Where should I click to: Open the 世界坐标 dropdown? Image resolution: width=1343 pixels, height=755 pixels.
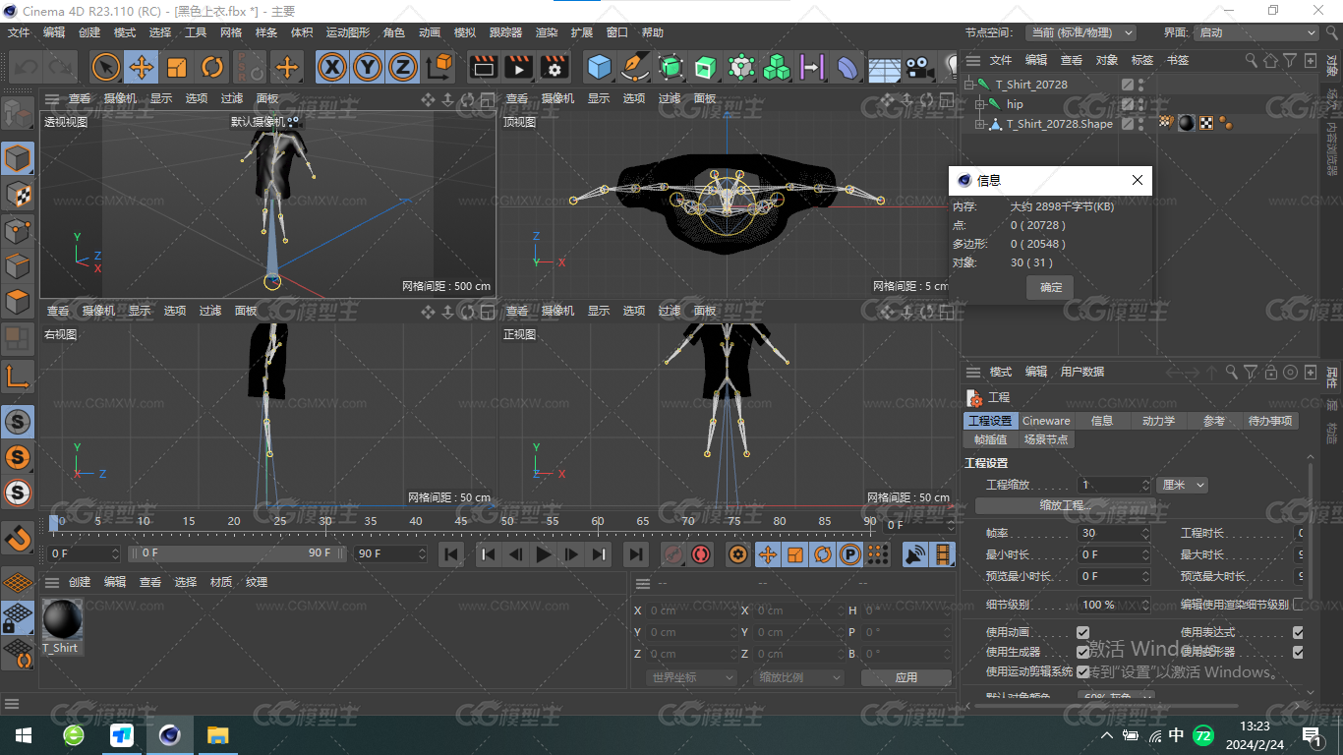tap(692, 677)
